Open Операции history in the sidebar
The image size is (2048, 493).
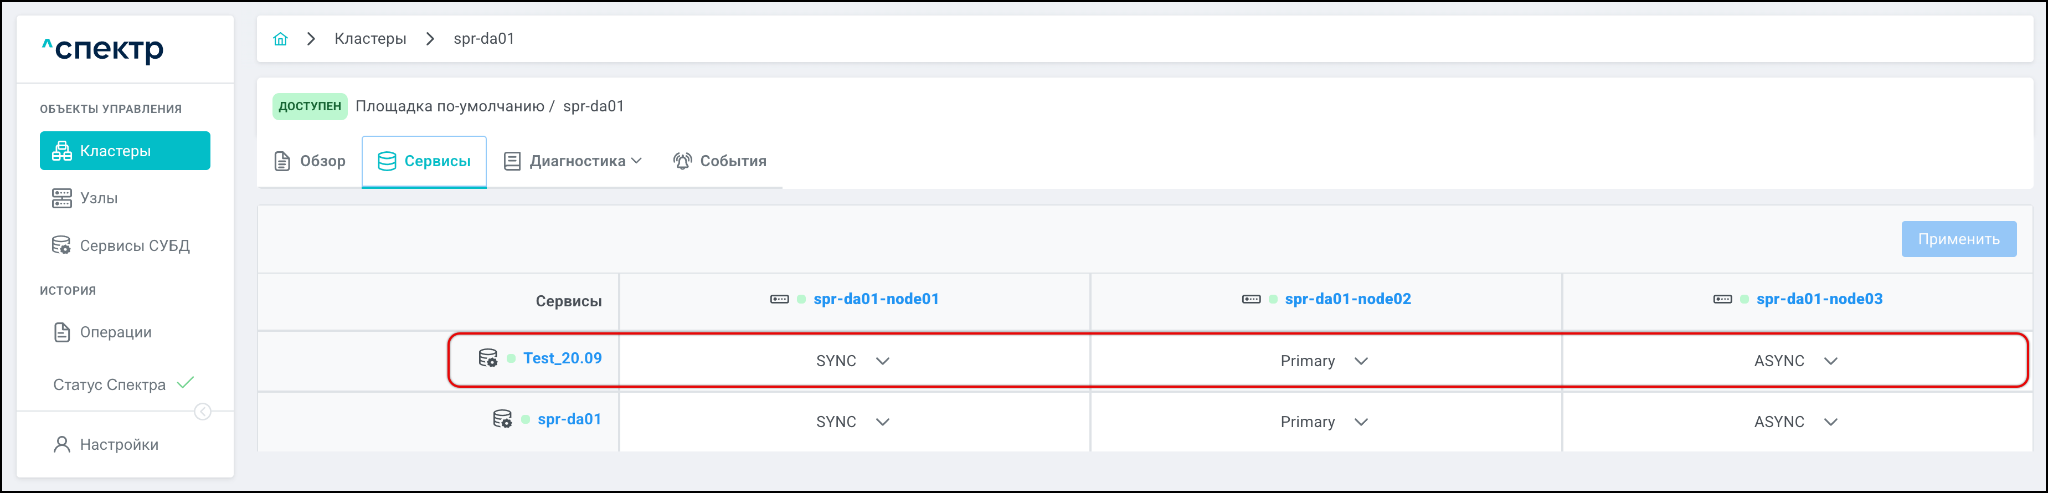pos(115,332)
